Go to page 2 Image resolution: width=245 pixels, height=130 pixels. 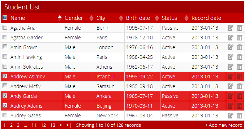pos(11,125)
